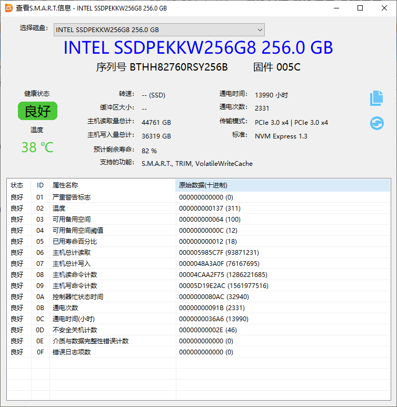
Task: Click the serial number BTHH82760RSY256B
Action: click(x=178, y=67)
